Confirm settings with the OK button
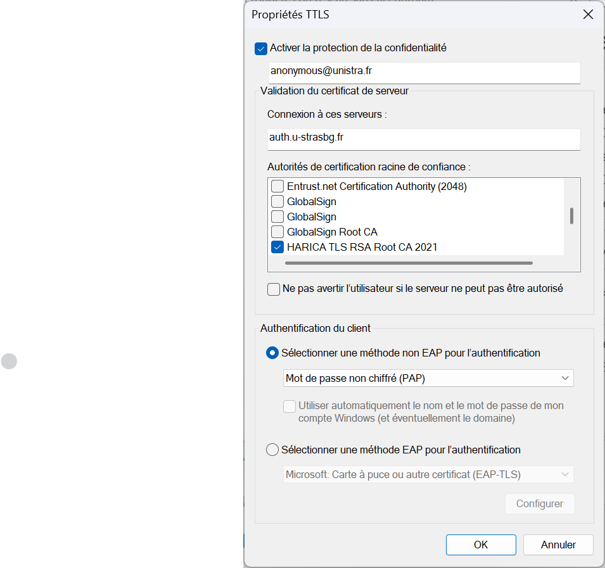 481,545
